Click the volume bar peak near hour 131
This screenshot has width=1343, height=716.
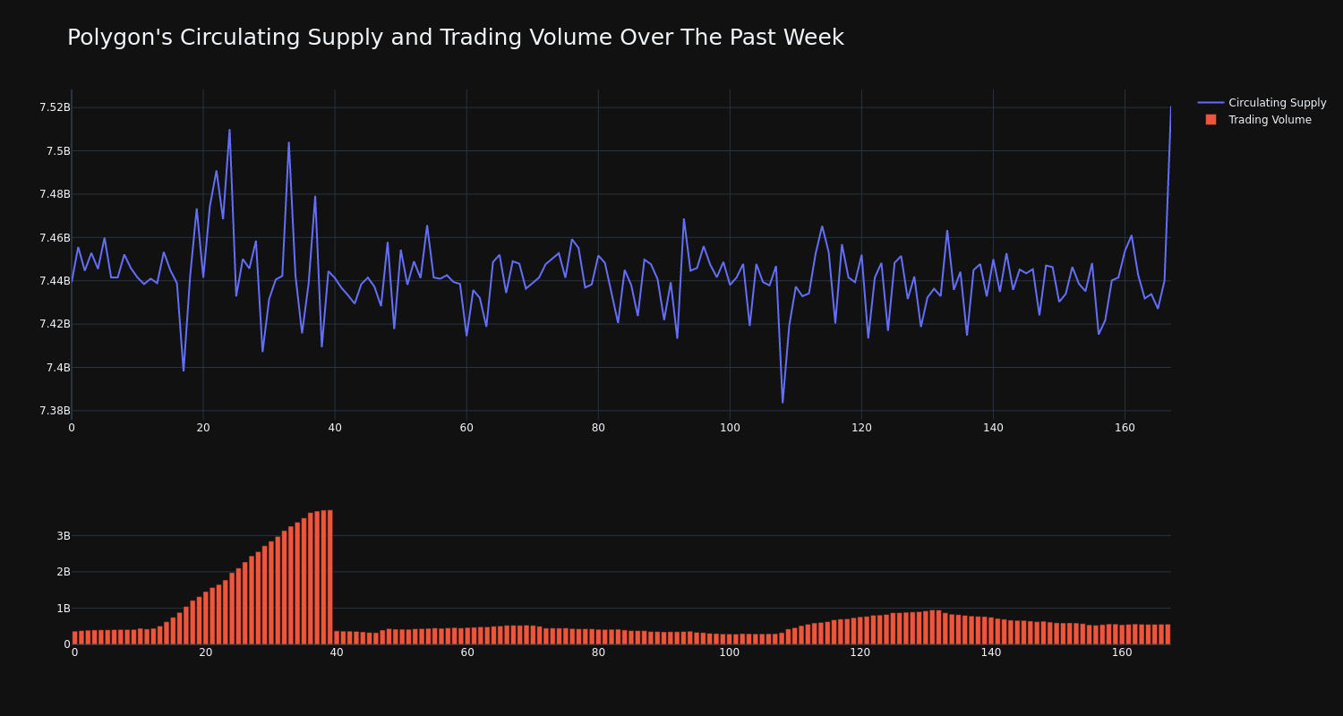(932, 627)
